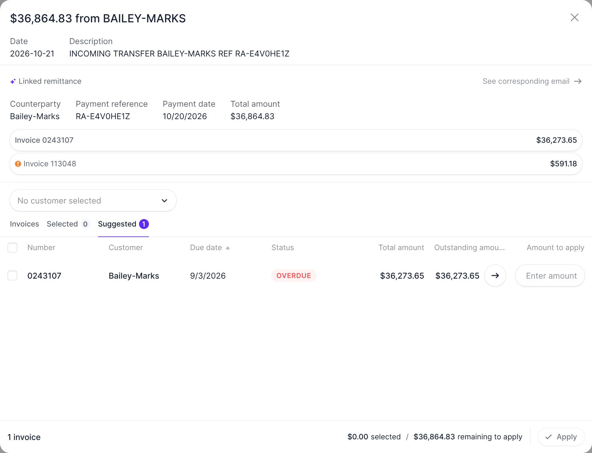This screenshot has width=592, height=453.
Task: Click the transaction description text
Action: (179, 54)
